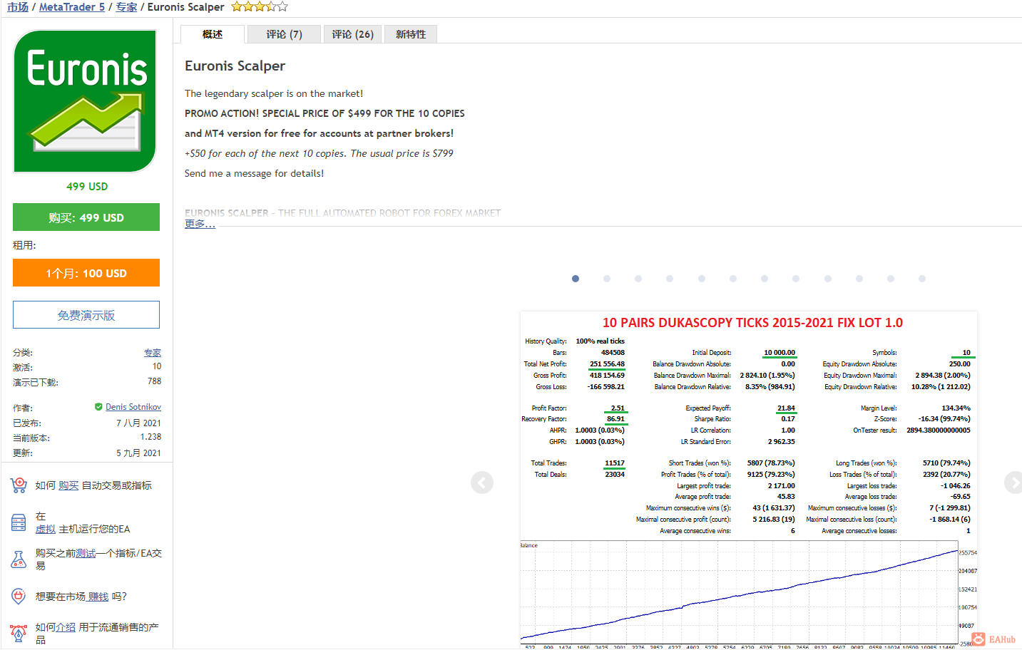Viewport: 1022px width, 650px height.
Task: Click 'Send me a message for details!' text
Action: coord(254,173)
